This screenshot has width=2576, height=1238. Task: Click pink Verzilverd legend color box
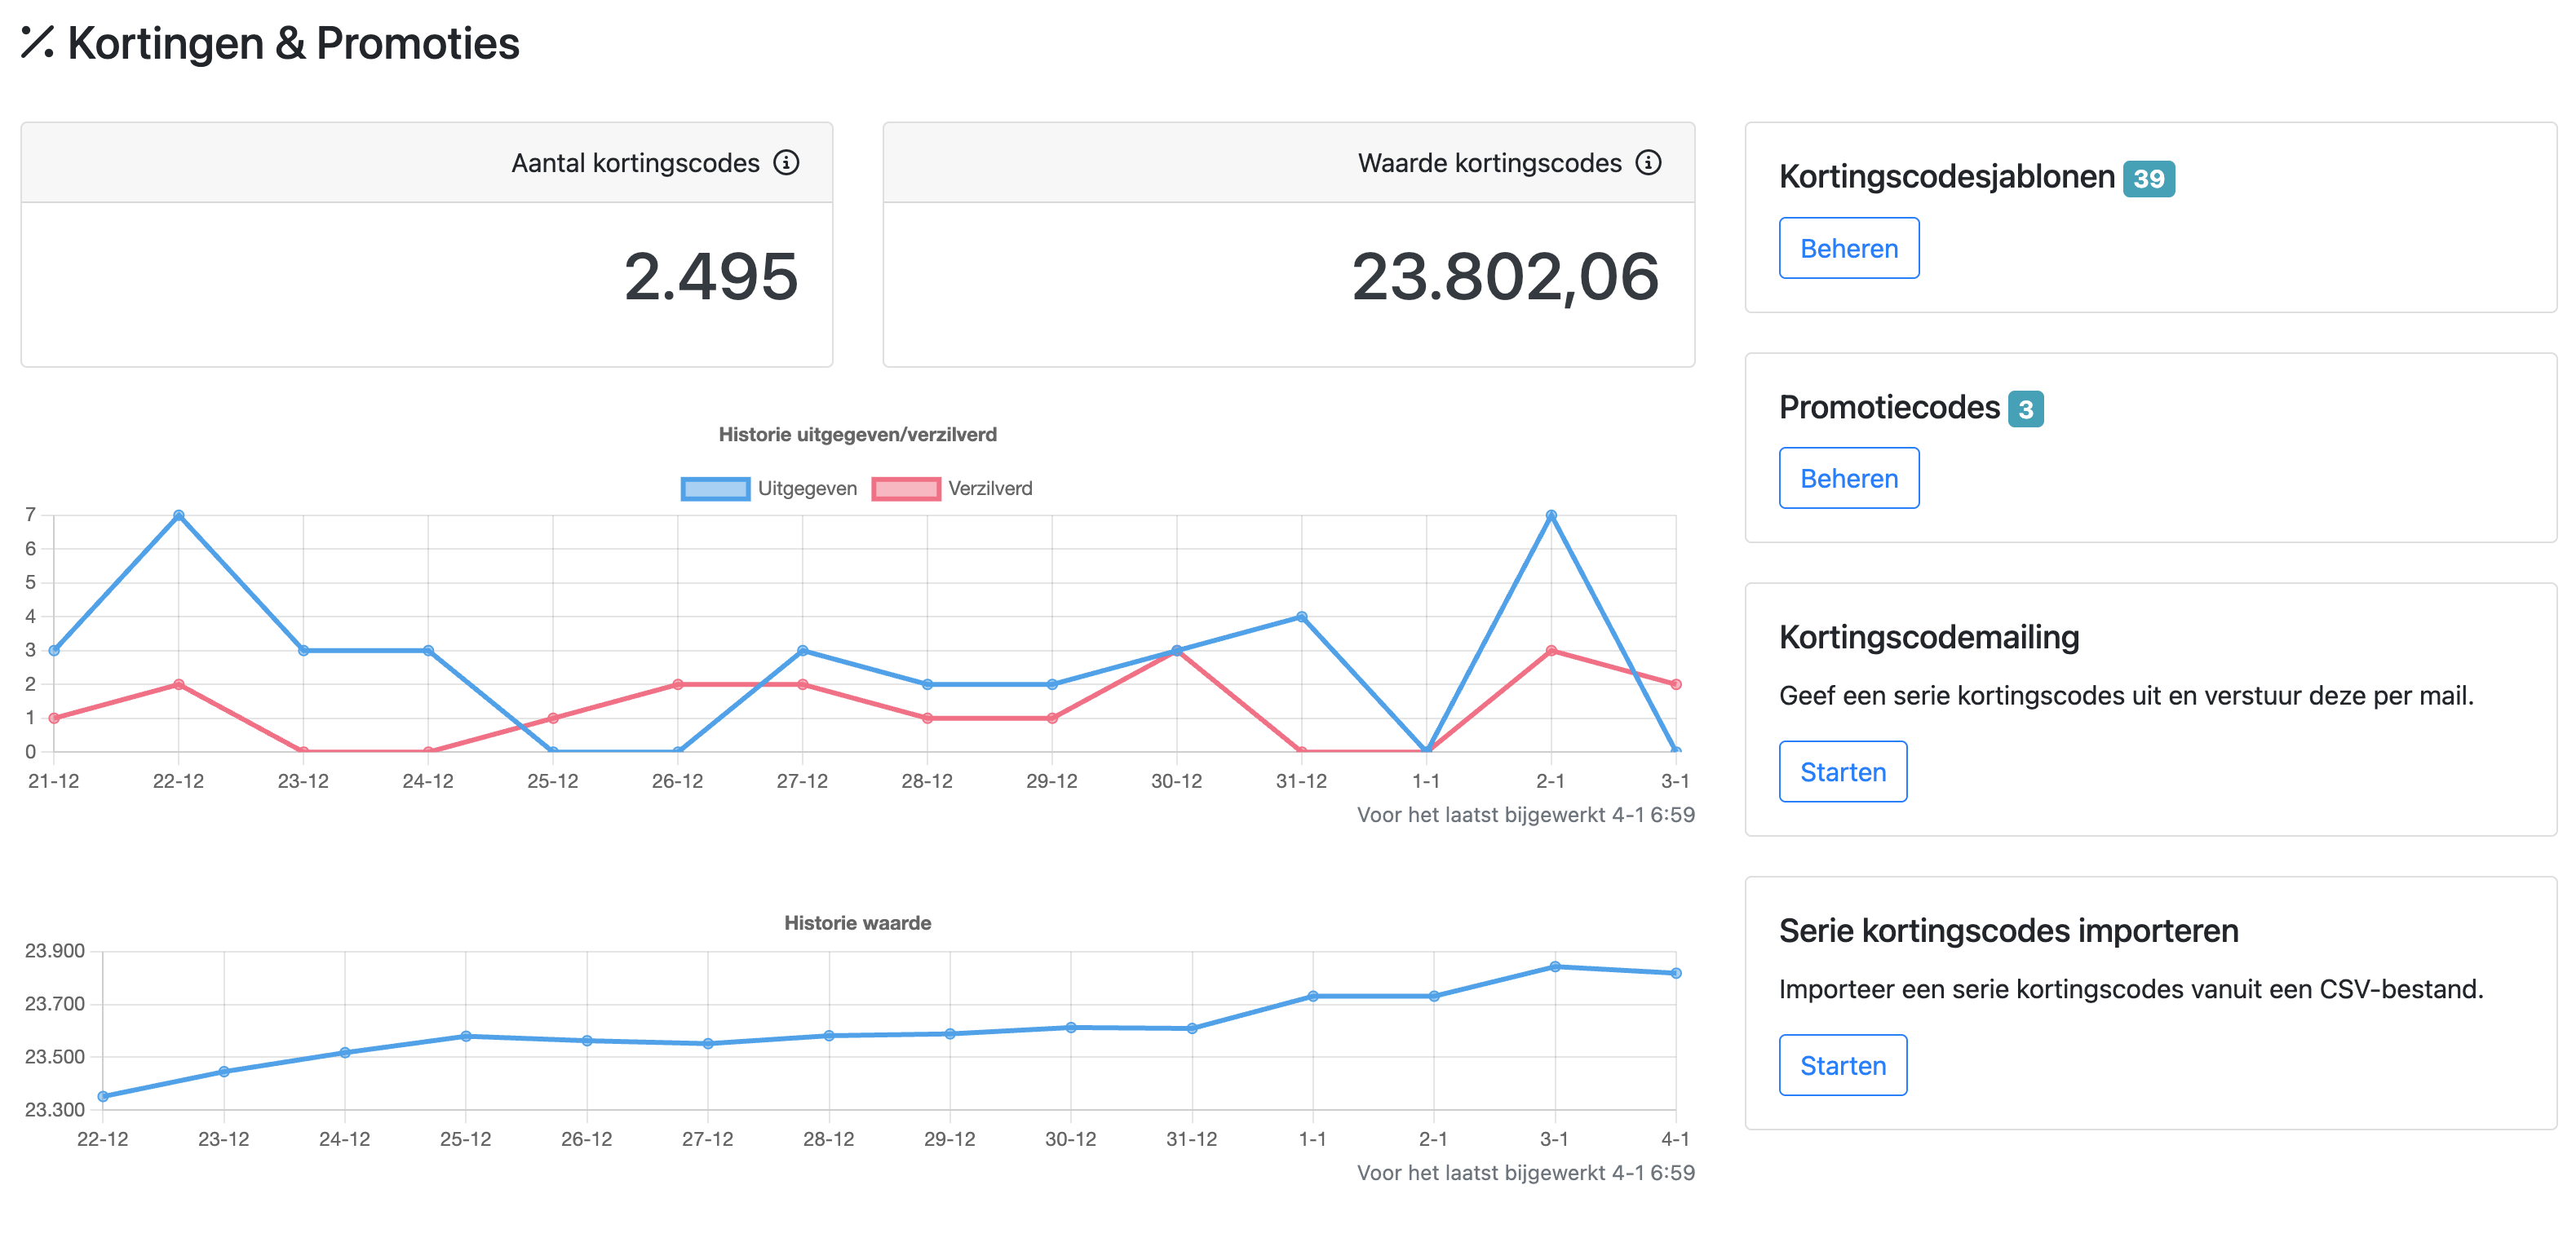(x=905, y=488)
